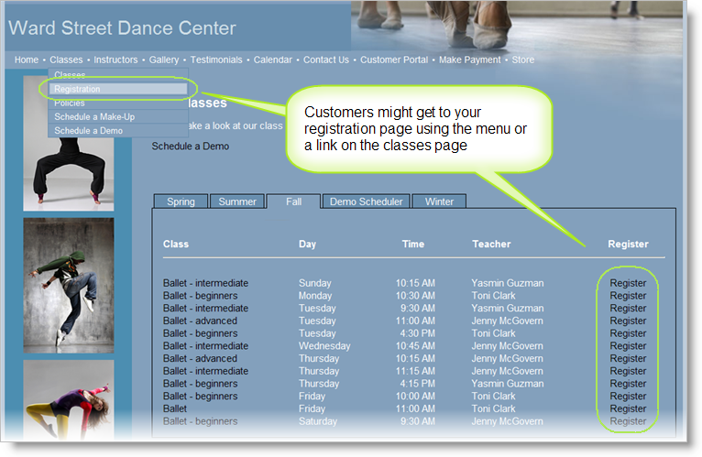Image resolution: width=702 pixels, height=457 pixels.
Task: Open Customer Portal link
Action: coord(394,60)
